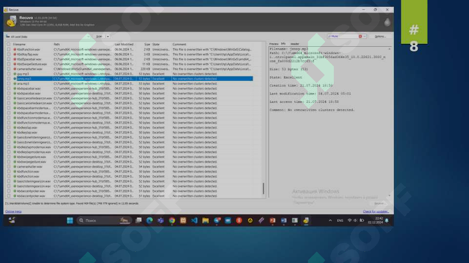
Task: Open the notification bell in system tray
Action: click(387, 221)
